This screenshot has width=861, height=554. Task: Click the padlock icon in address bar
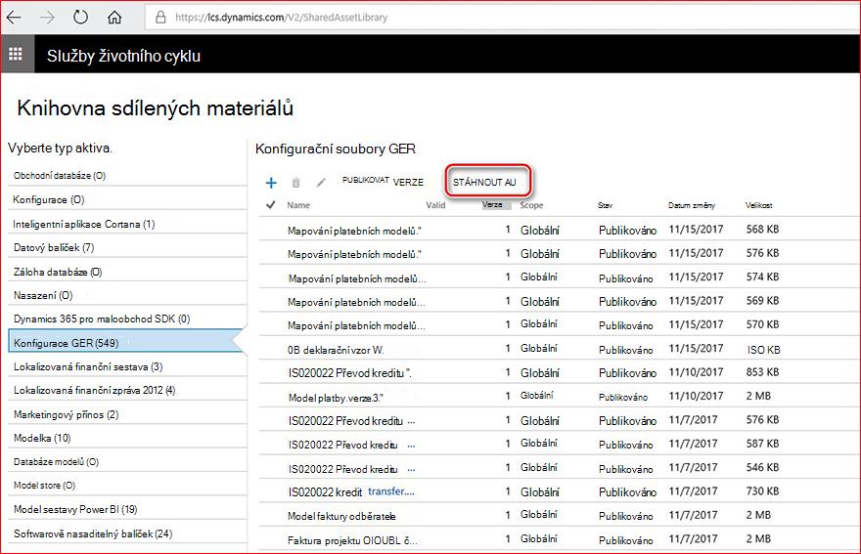(160, 17)
